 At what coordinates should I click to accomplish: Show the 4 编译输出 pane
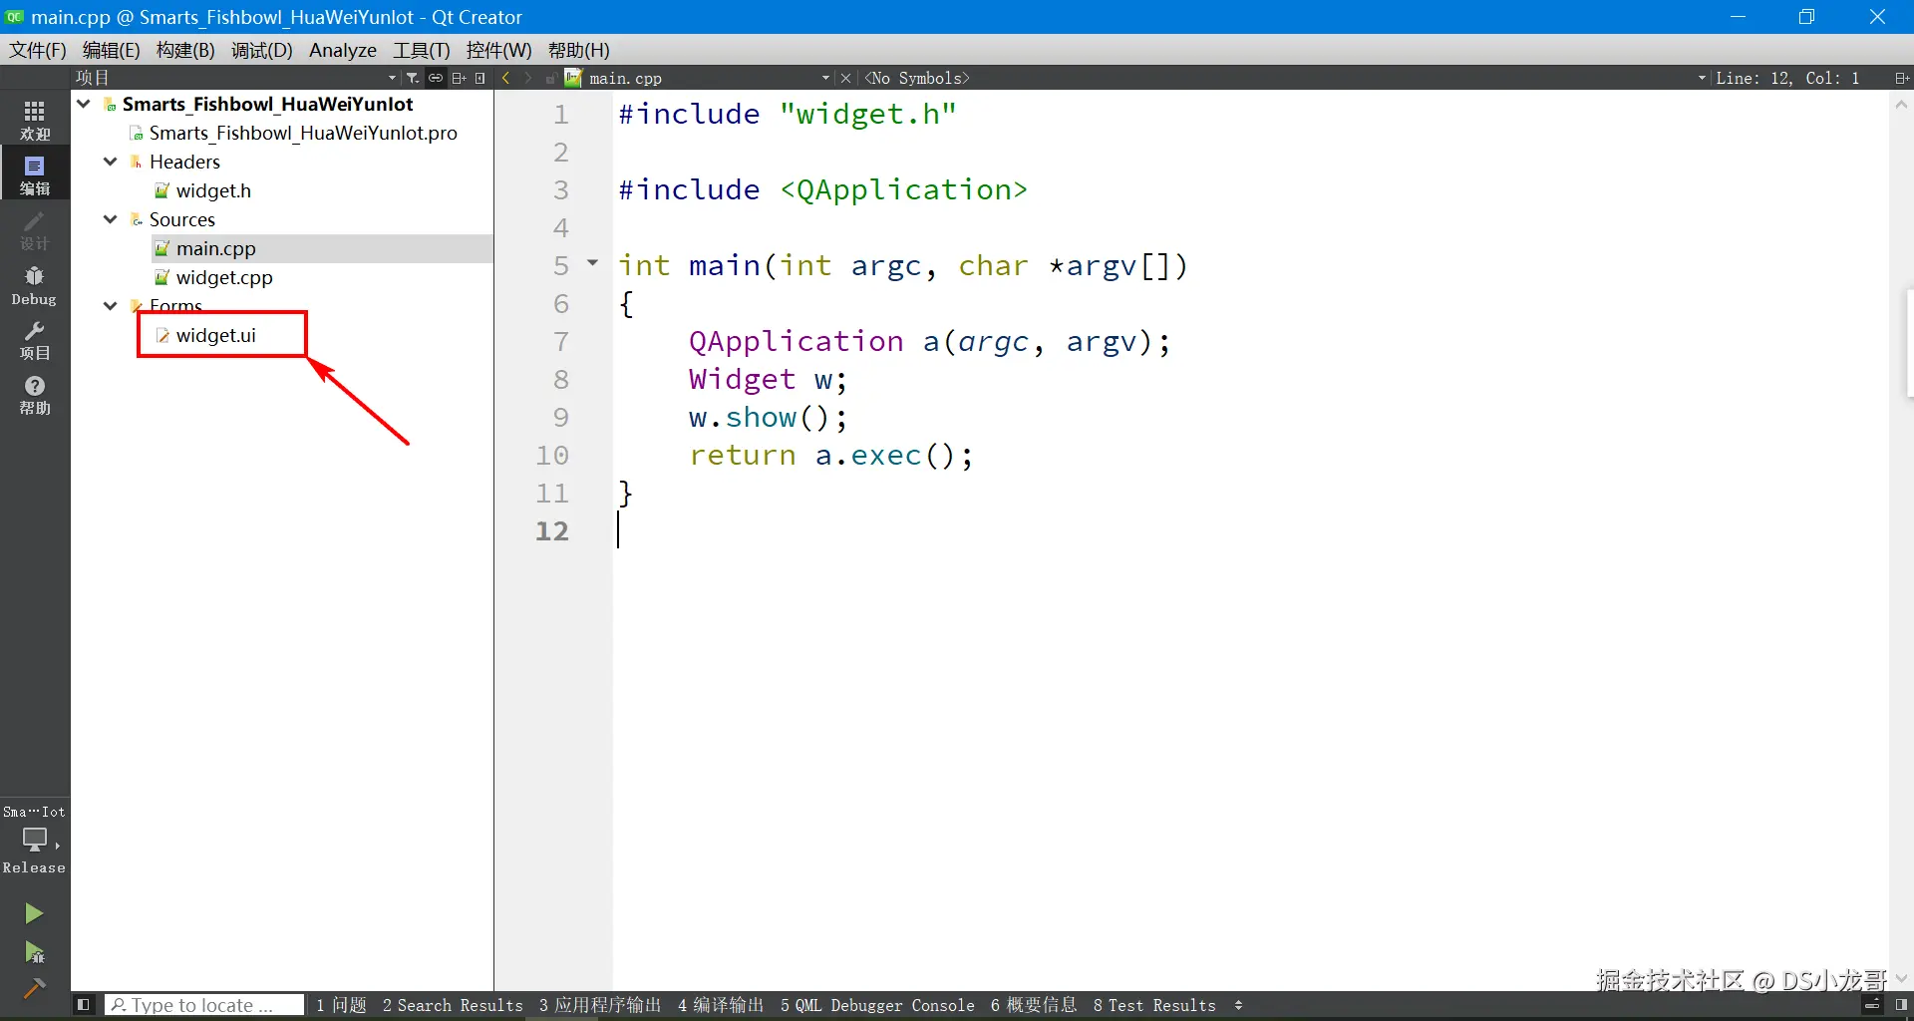tap(721, 1005)
